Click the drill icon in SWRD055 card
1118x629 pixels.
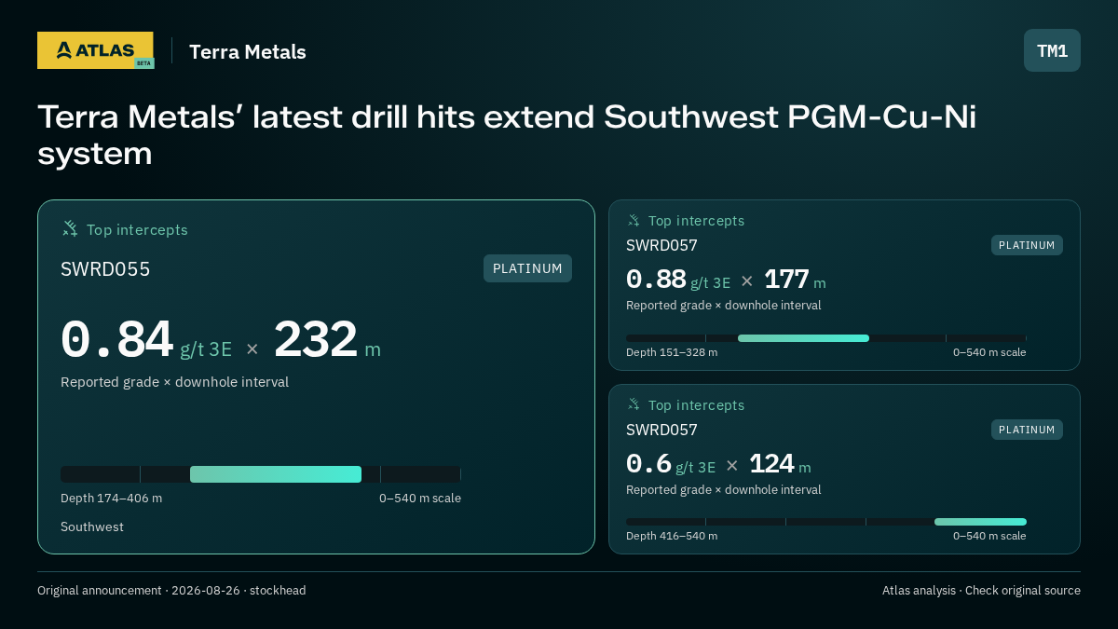click(x=70, y=228)
